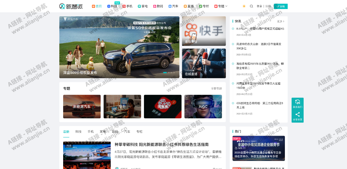Open search with the magnifier icon
Screen dimensions: 347x169
(x=251, y=6)
